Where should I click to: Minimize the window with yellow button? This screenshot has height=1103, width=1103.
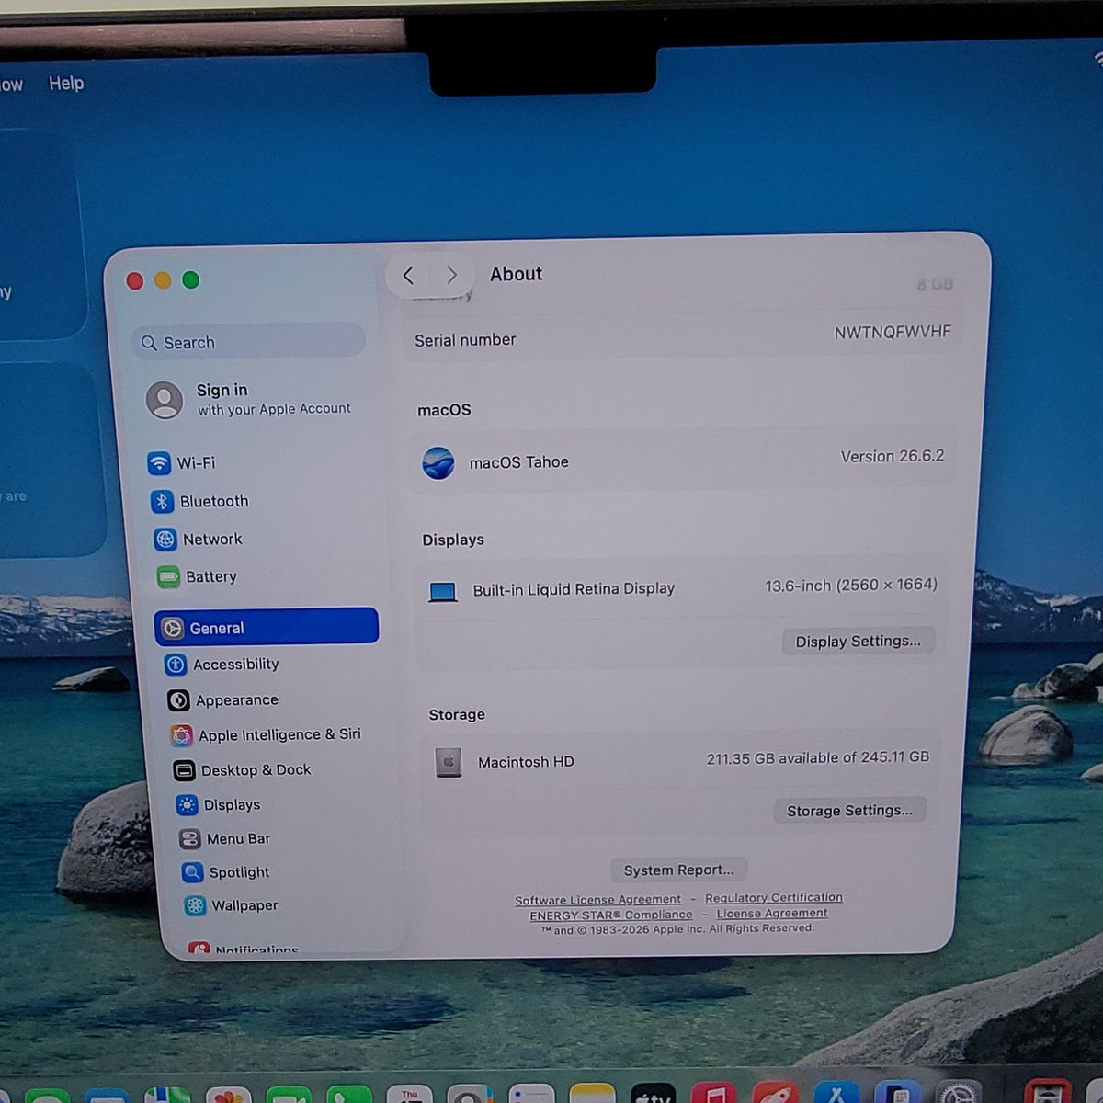(x=163, y=280)
